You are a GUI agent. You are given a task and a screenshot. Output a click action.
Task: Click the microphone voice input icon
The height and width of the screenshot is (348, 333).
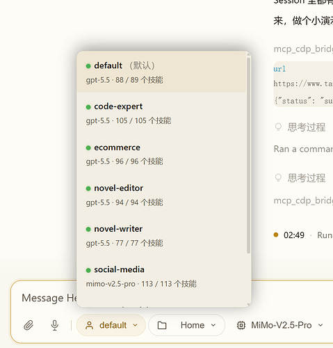(55, 325)
